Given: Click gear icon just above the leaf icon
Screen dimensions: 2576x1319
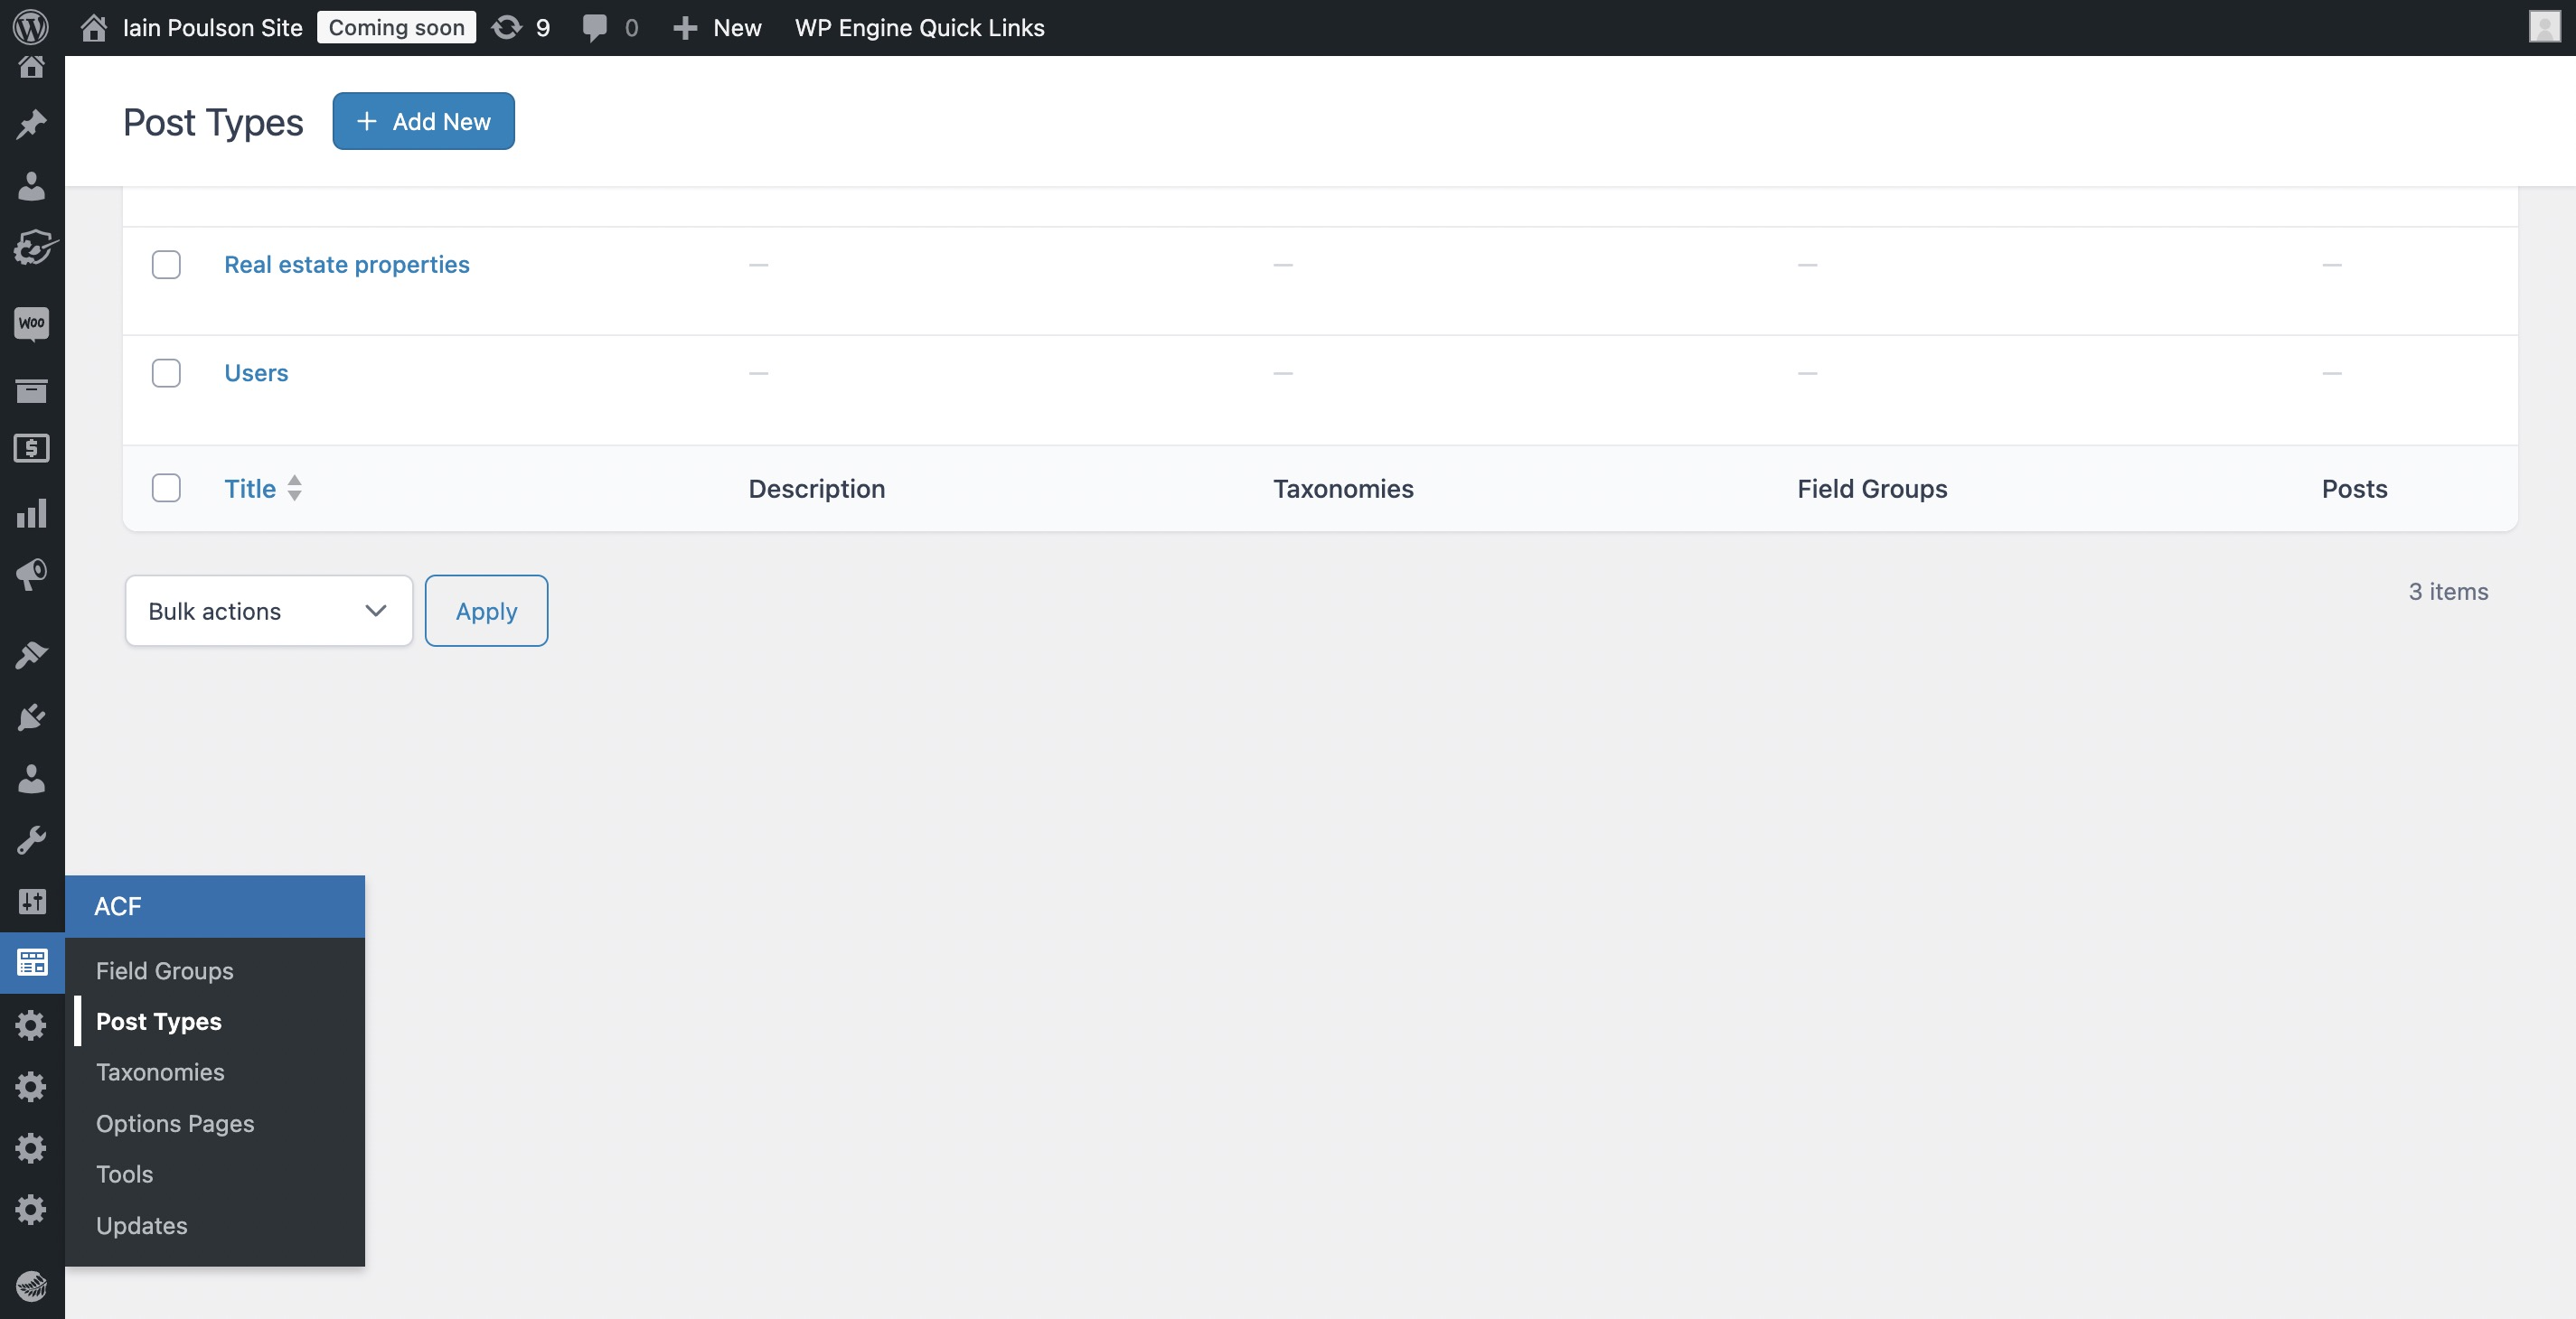Looking at the screenshot, I should coord(32,1210).
